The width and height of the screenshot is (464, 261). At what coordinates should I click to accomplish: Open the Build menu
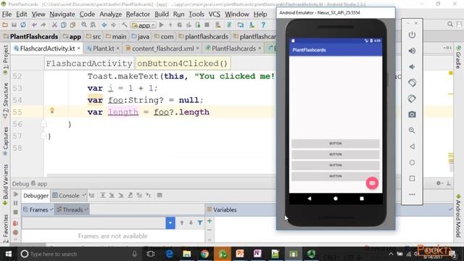pyautogui.click(x=162, y=14)
